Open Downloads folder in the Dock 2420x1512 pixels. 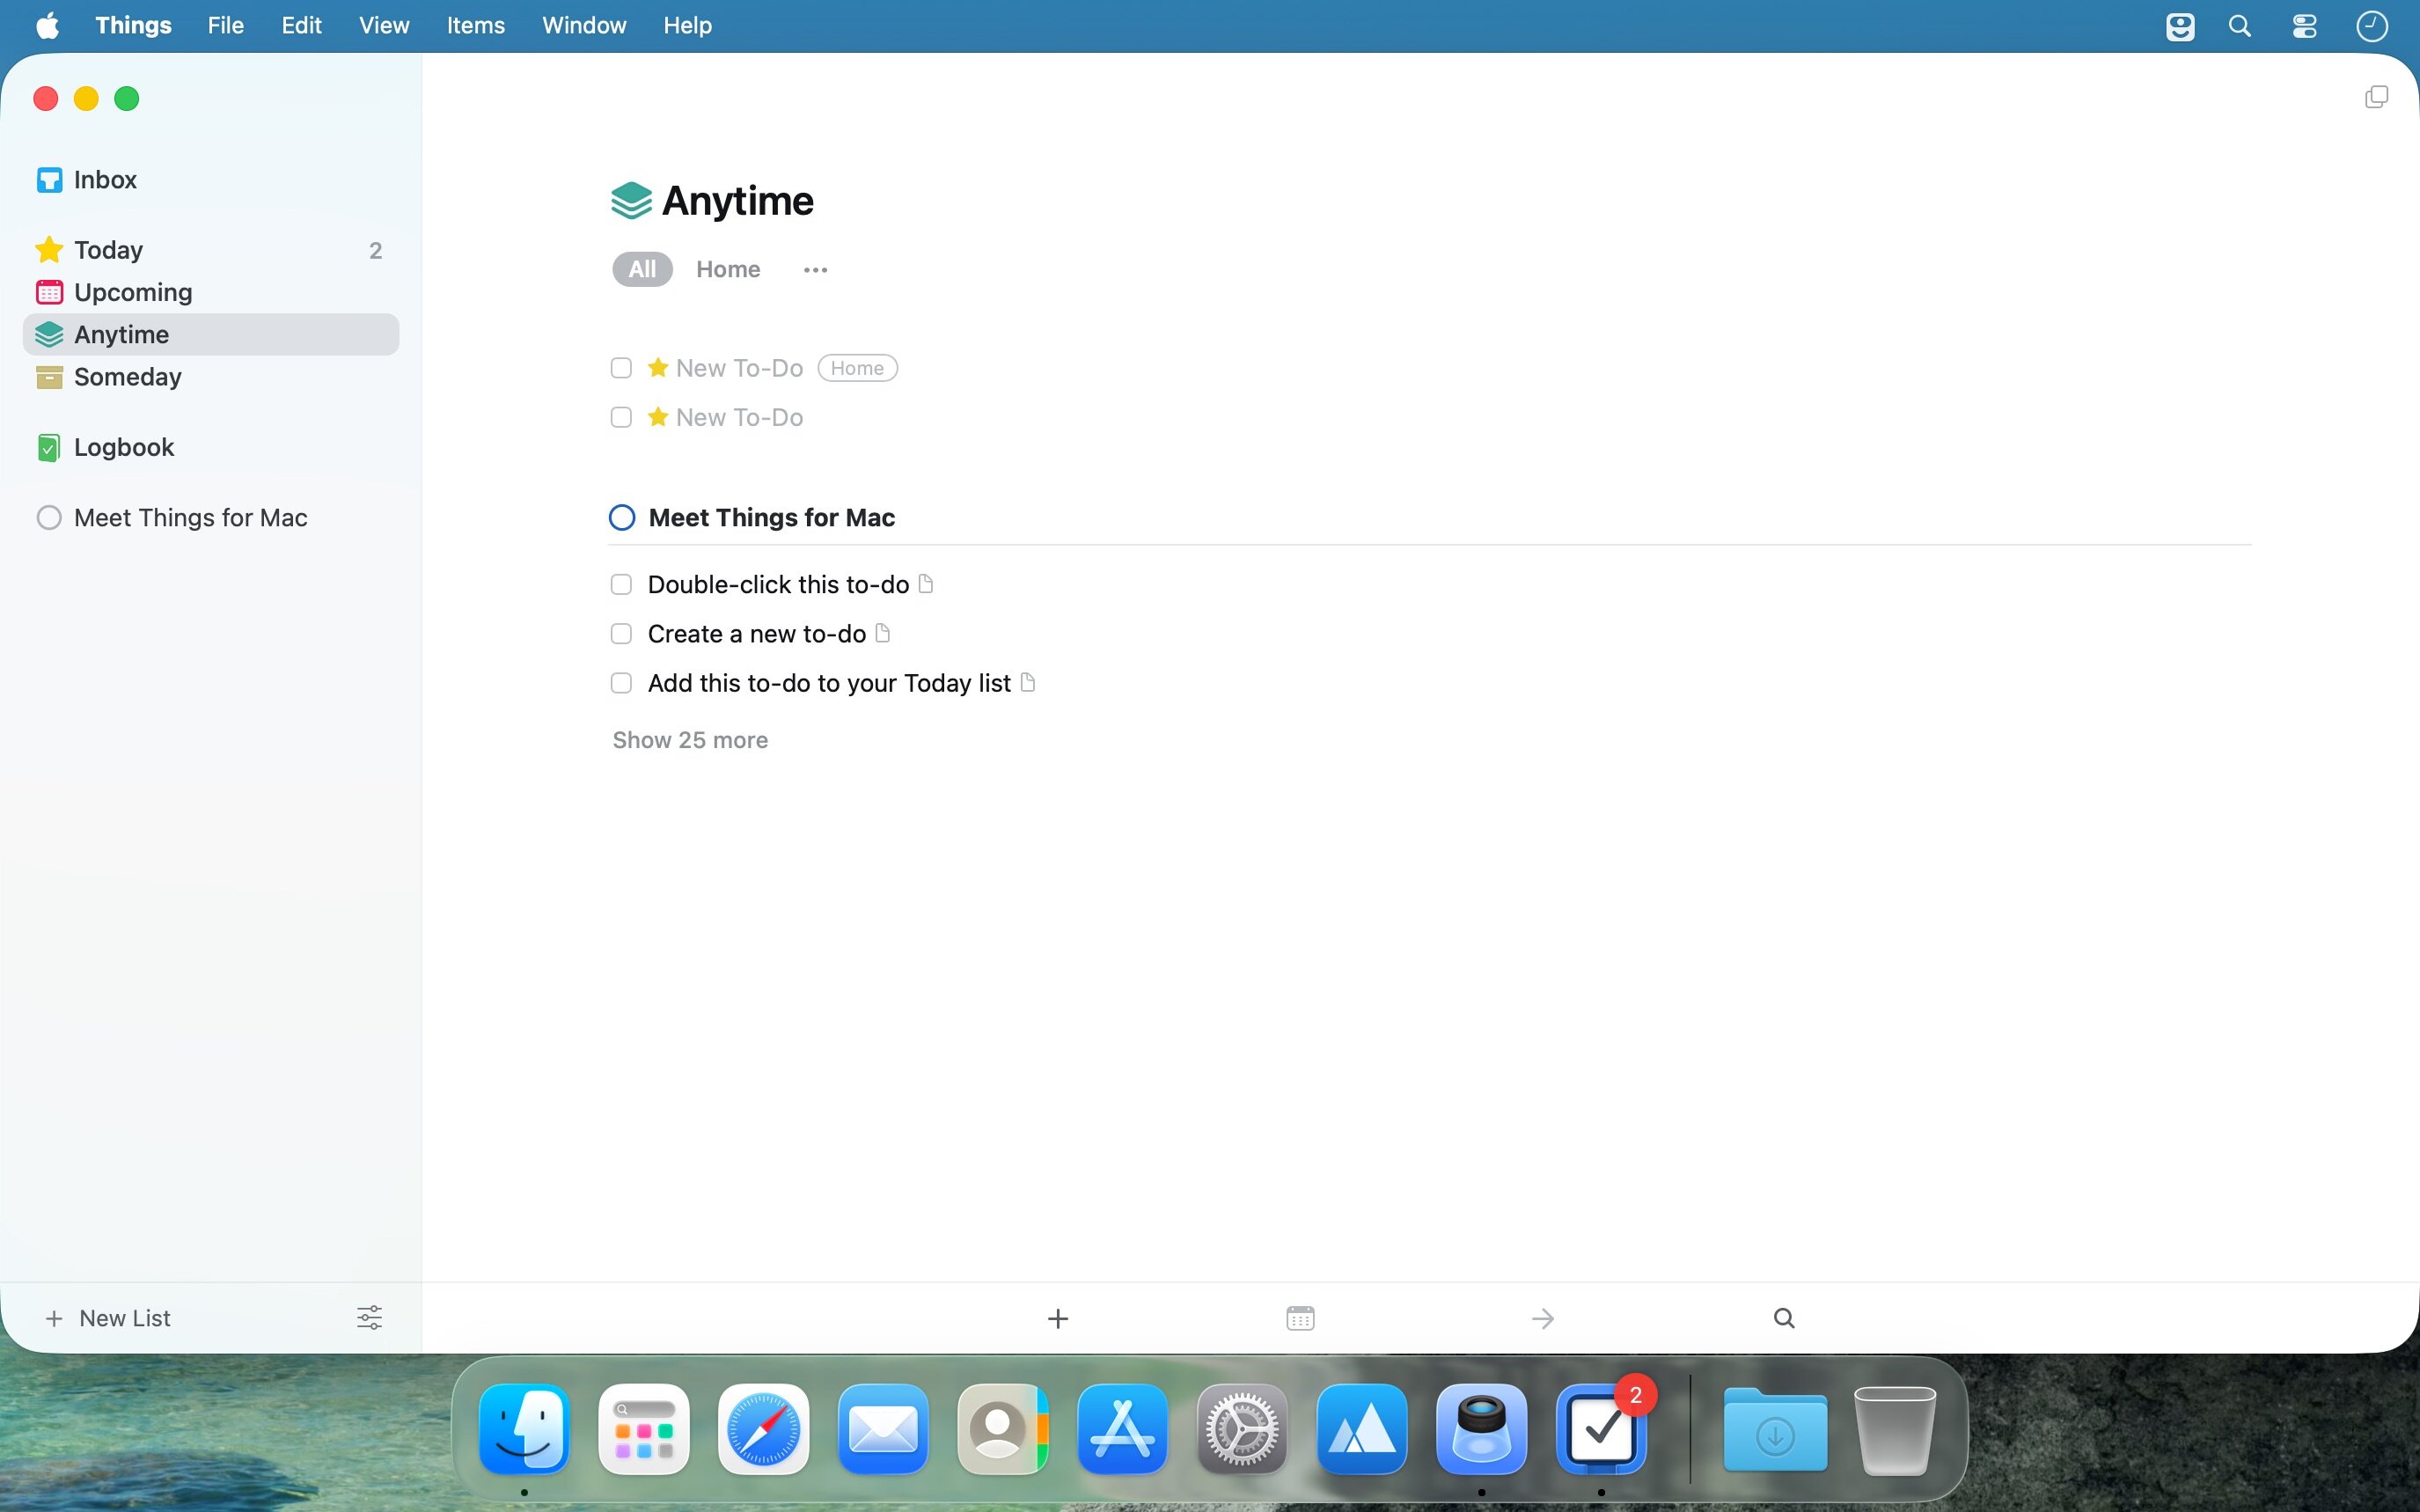coord(1775,1429)
